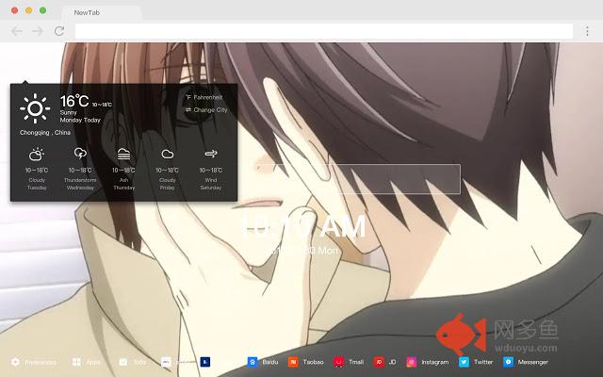Open the Todo checklist icon

click(123, 362)
